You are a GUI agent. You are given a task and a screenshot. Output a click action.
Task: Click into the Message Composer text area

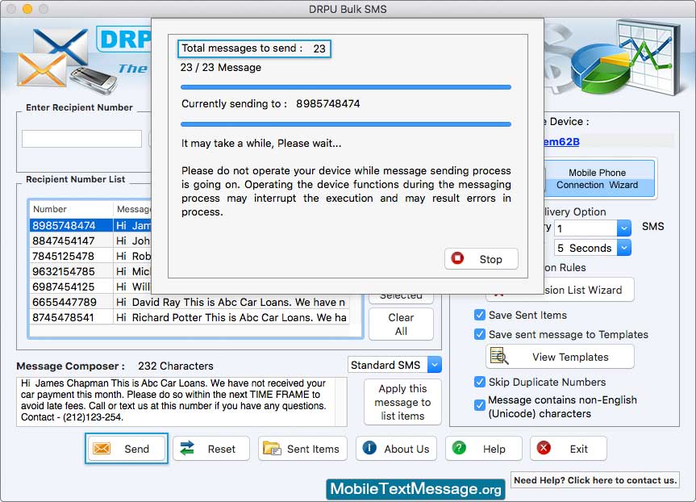181,402
